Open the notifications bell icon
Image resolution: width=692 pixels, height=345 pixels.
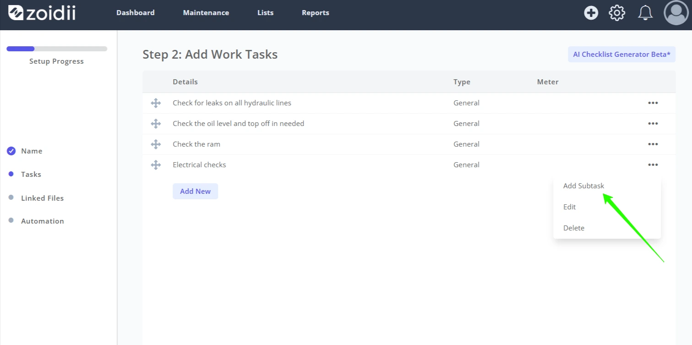pyautogui.click(x=645, y=13)
